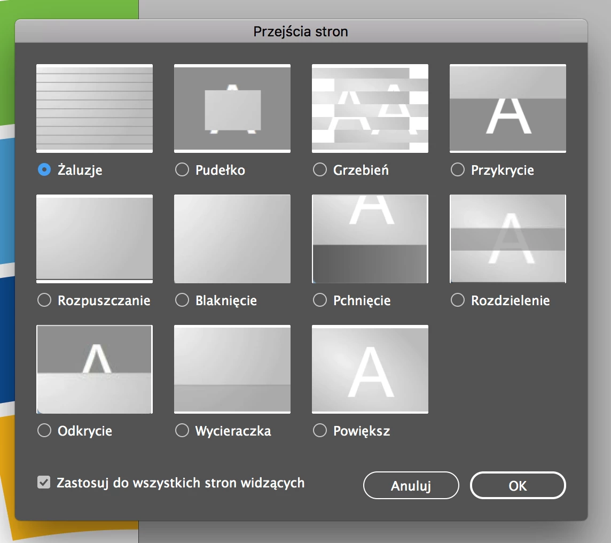This screenshot has width=611, height=543.
Task: Click the Anuluj button
Action: coord(411,485)
